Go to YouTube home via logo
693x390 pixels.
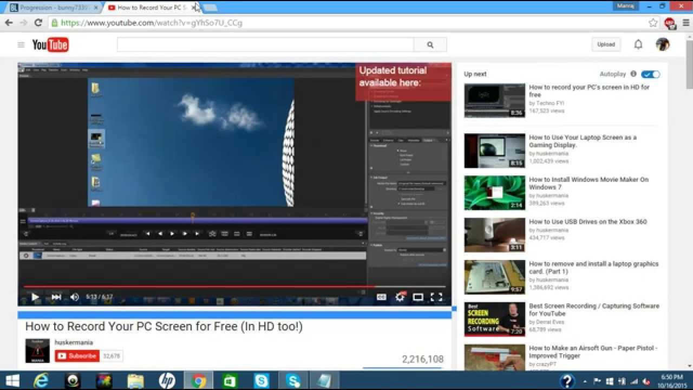click(x=50, y=45)
